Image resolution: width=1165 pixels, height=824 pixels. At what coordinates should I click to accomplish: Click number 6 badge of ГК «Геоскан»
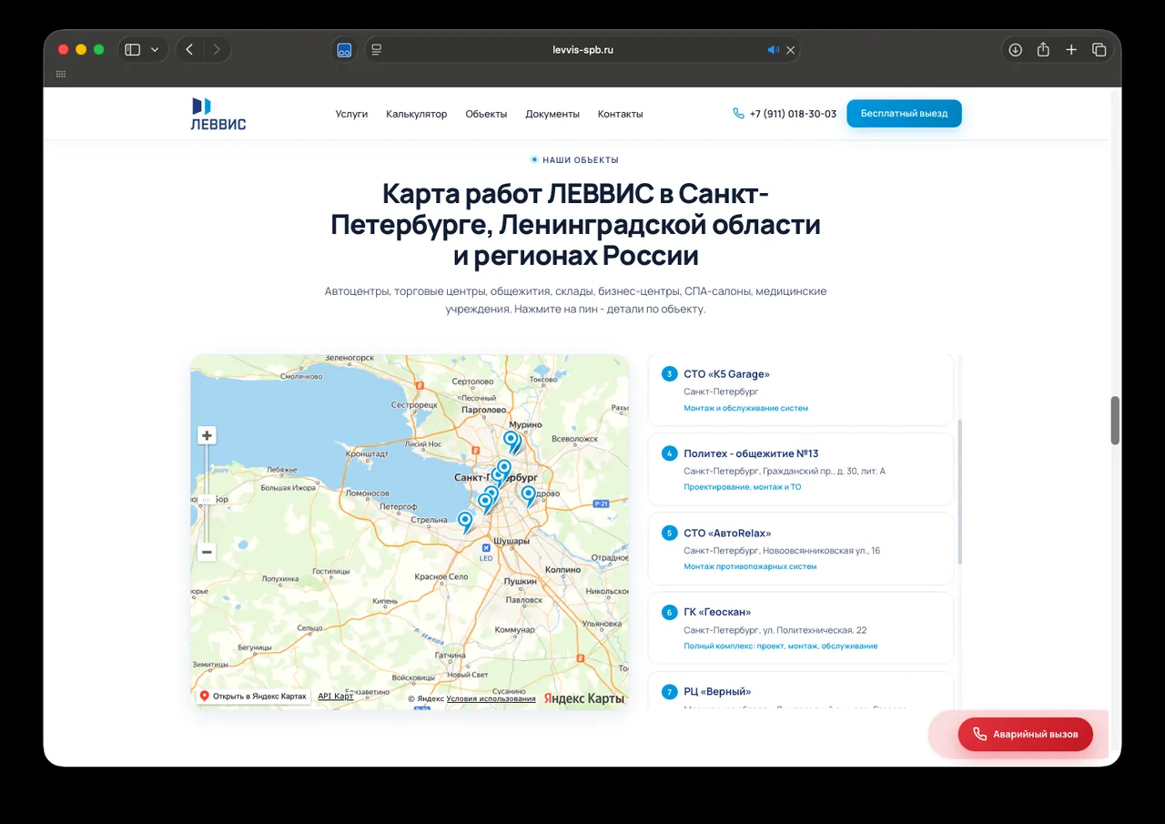[670, 612]
